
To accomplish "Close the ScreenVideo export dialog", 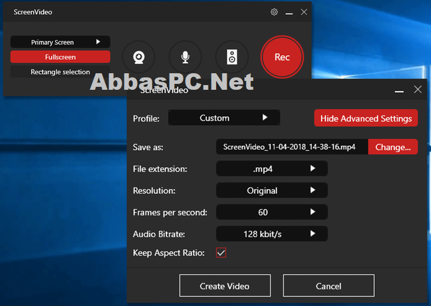I will click(x=418, y=89).
